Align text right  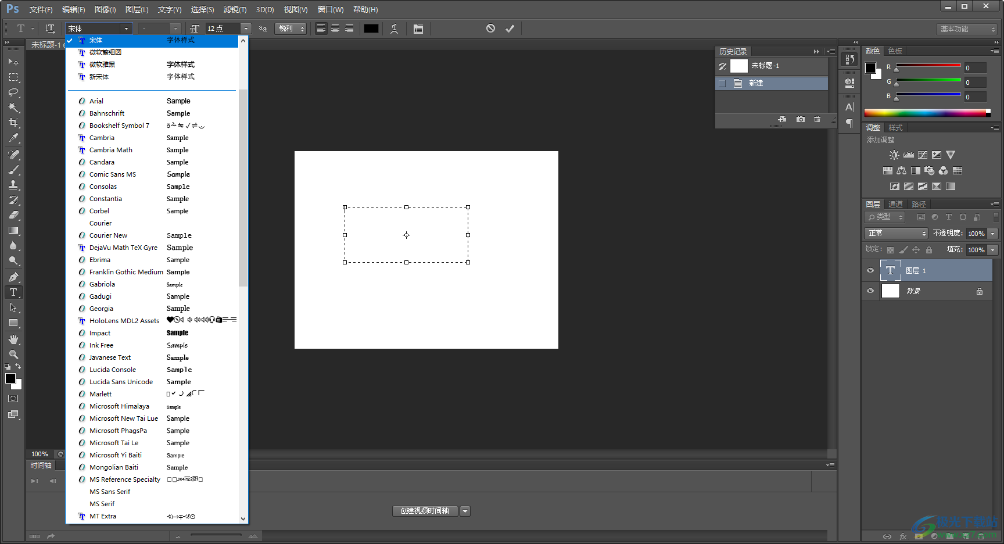(x=349, y=28)
